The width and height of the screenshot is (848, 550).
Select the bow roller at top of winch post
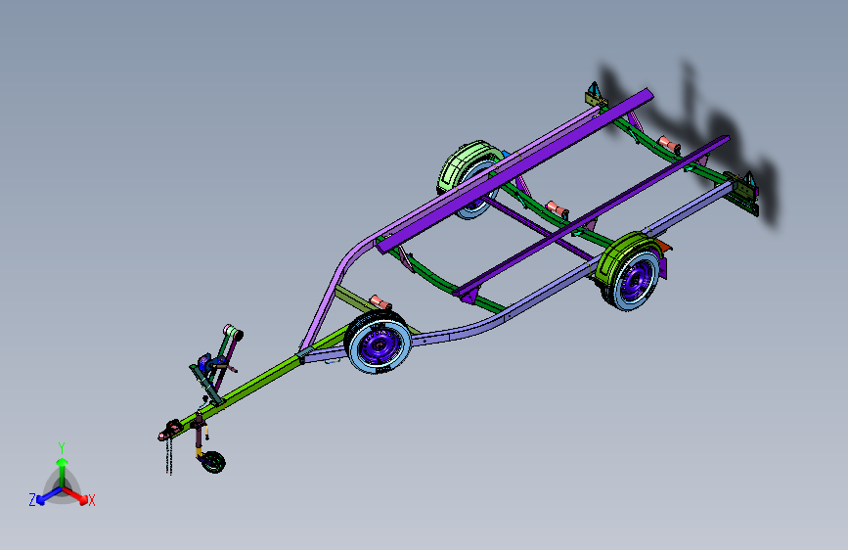click(234, 333)
